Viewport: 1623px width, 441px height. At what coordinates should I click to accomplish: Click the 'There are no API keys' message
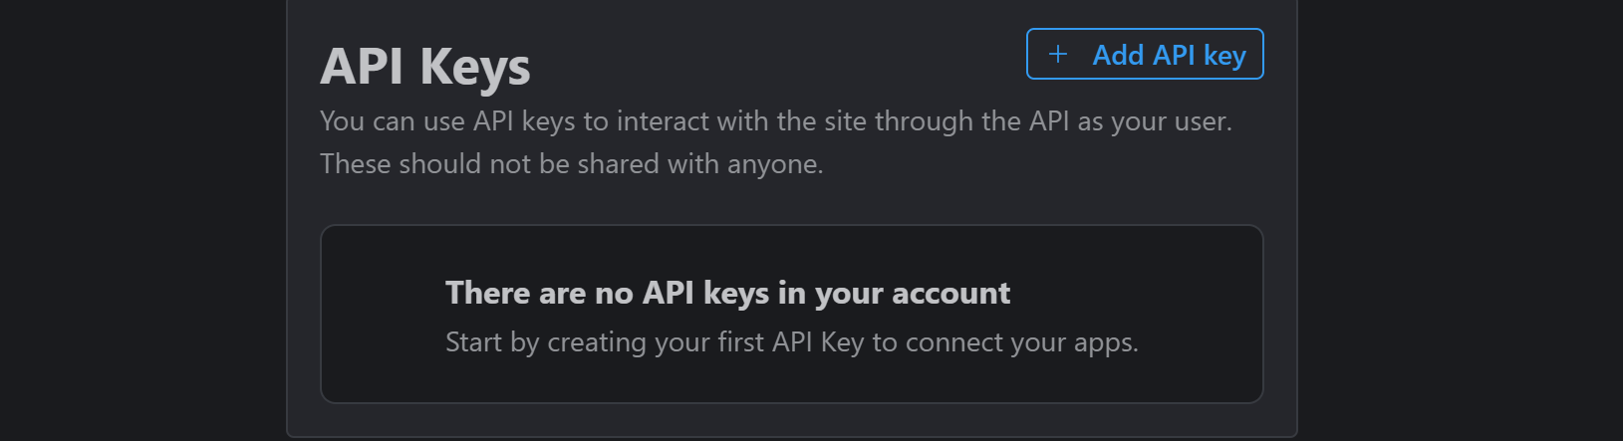pos(727,293)
